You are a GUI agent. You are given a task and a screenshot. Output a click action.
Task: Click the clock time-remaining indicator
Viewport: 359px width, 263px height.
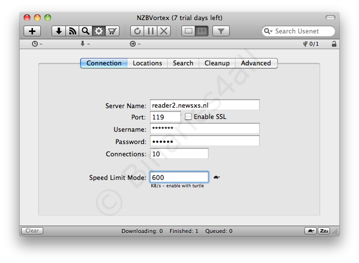point(37,44)
